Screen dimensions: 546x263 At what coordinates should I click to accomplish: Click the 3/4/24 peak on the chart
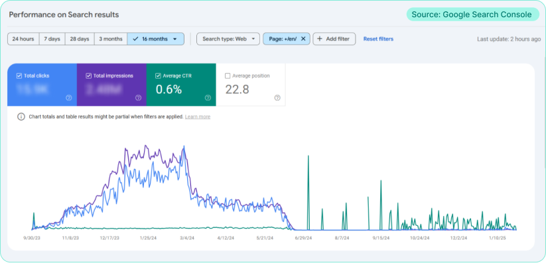[x=184, y=146]
